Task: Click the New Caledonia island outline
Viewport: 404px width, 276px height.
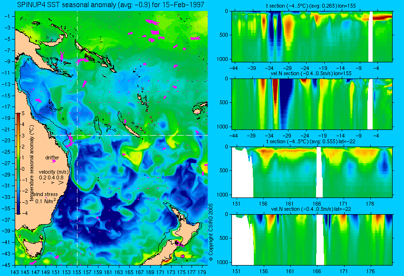Action: click(129, 125)
